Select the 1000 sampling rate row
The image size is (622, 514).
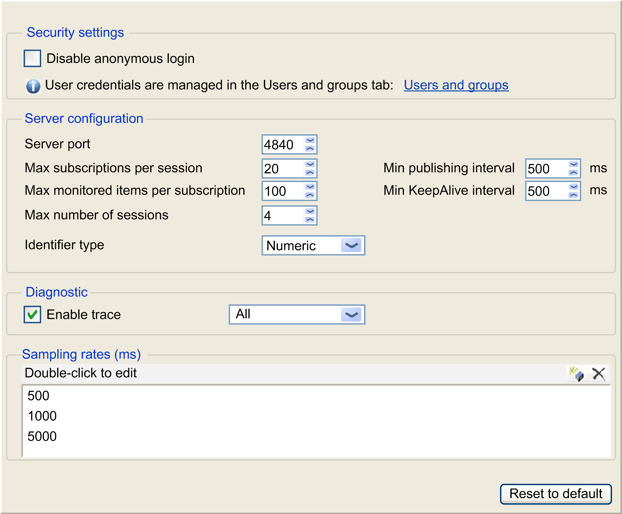317,416
